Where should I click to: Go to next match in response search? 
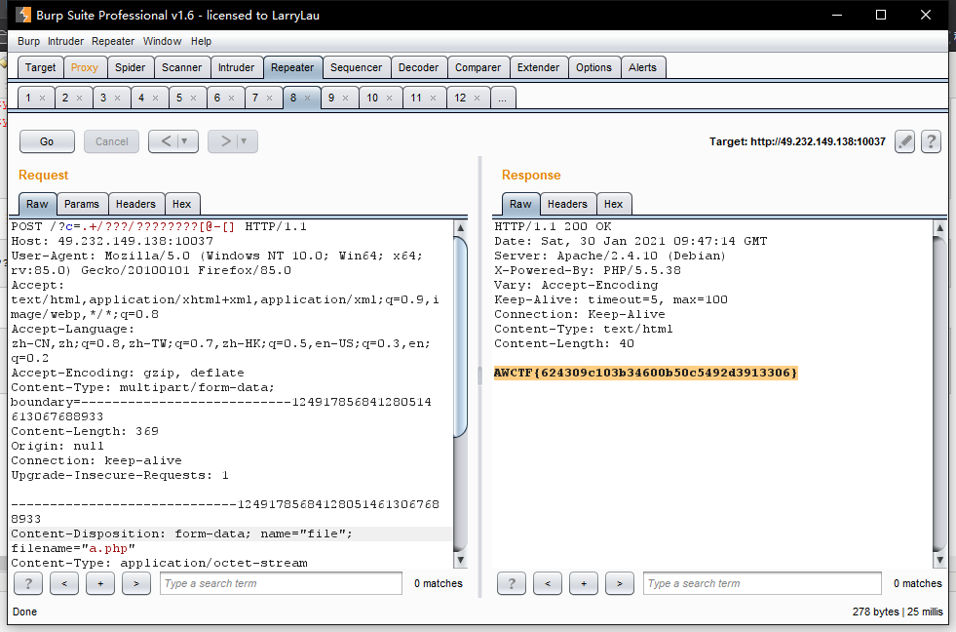pyautogui.click(x=620, y=583)
